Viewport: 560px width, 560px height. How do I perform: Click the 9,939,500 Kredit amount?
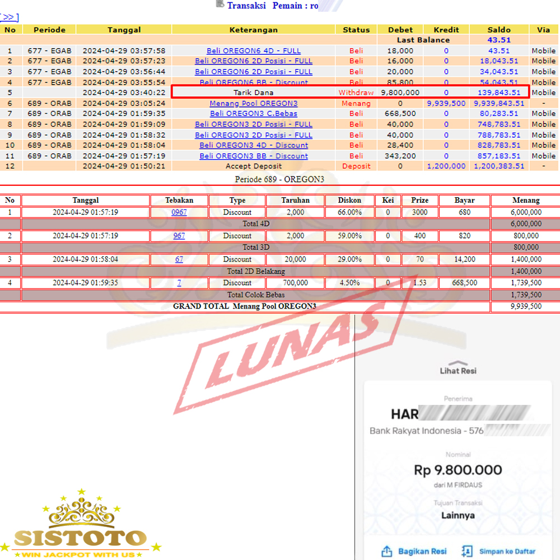446,103
